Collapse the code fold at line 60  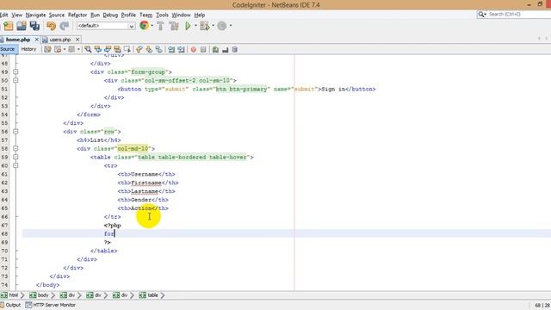[x=15, y=165]
